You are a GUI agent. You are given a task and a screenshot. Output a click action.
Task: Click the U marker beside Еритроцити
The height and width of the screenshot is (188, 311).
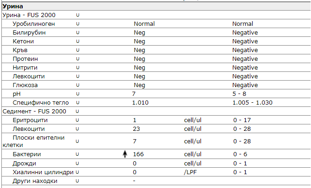pos(78,120)
